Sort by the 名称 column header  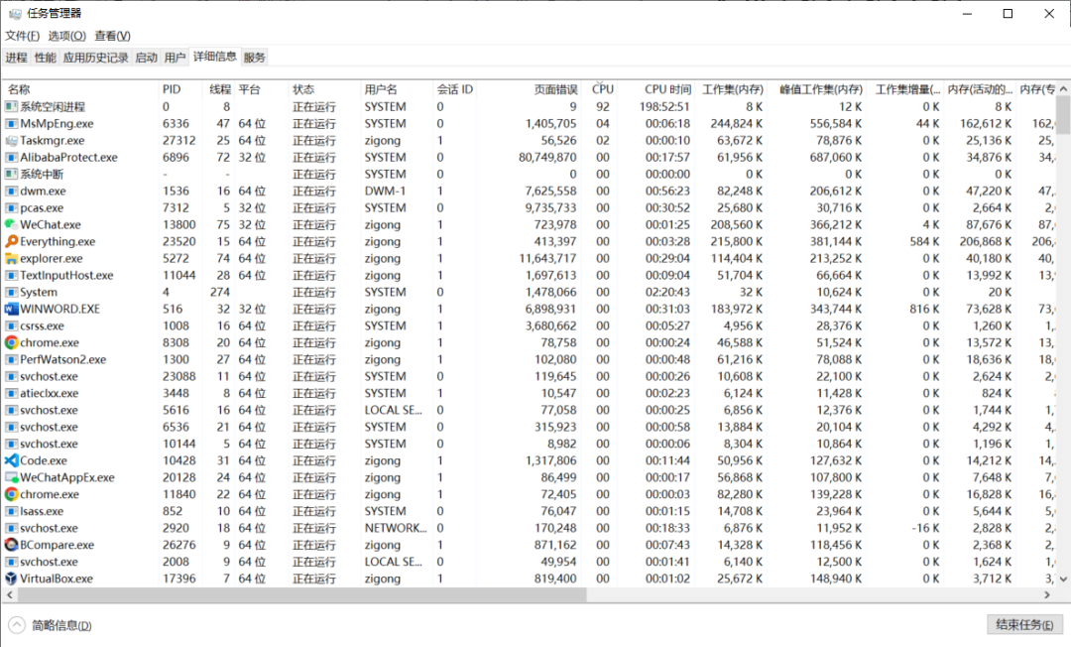[80, 90]
